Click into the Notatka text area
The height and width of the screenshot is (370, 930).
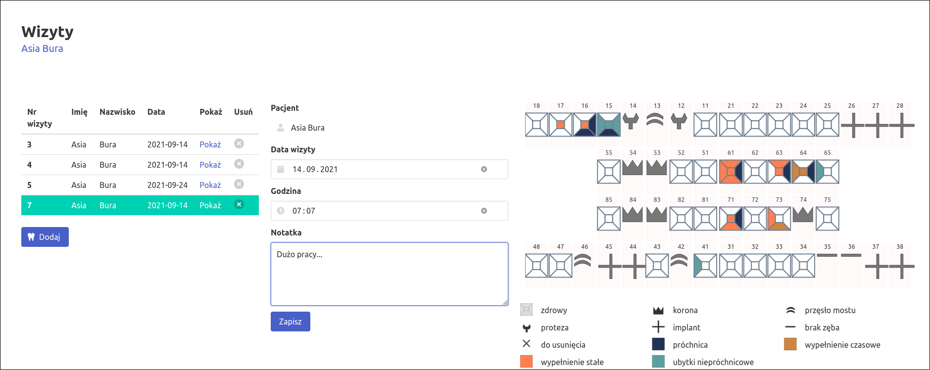pos(389,274)
